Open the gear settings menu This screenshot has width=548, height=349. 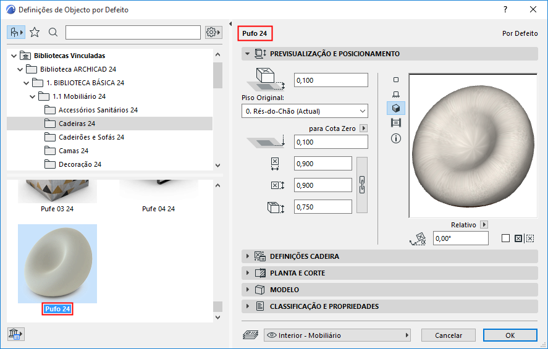(x=214, y=33)
